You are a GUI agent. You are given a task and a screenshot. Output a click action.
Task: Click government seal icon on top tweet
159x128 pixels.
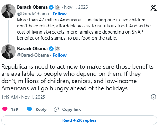click(x=58, y=7)
